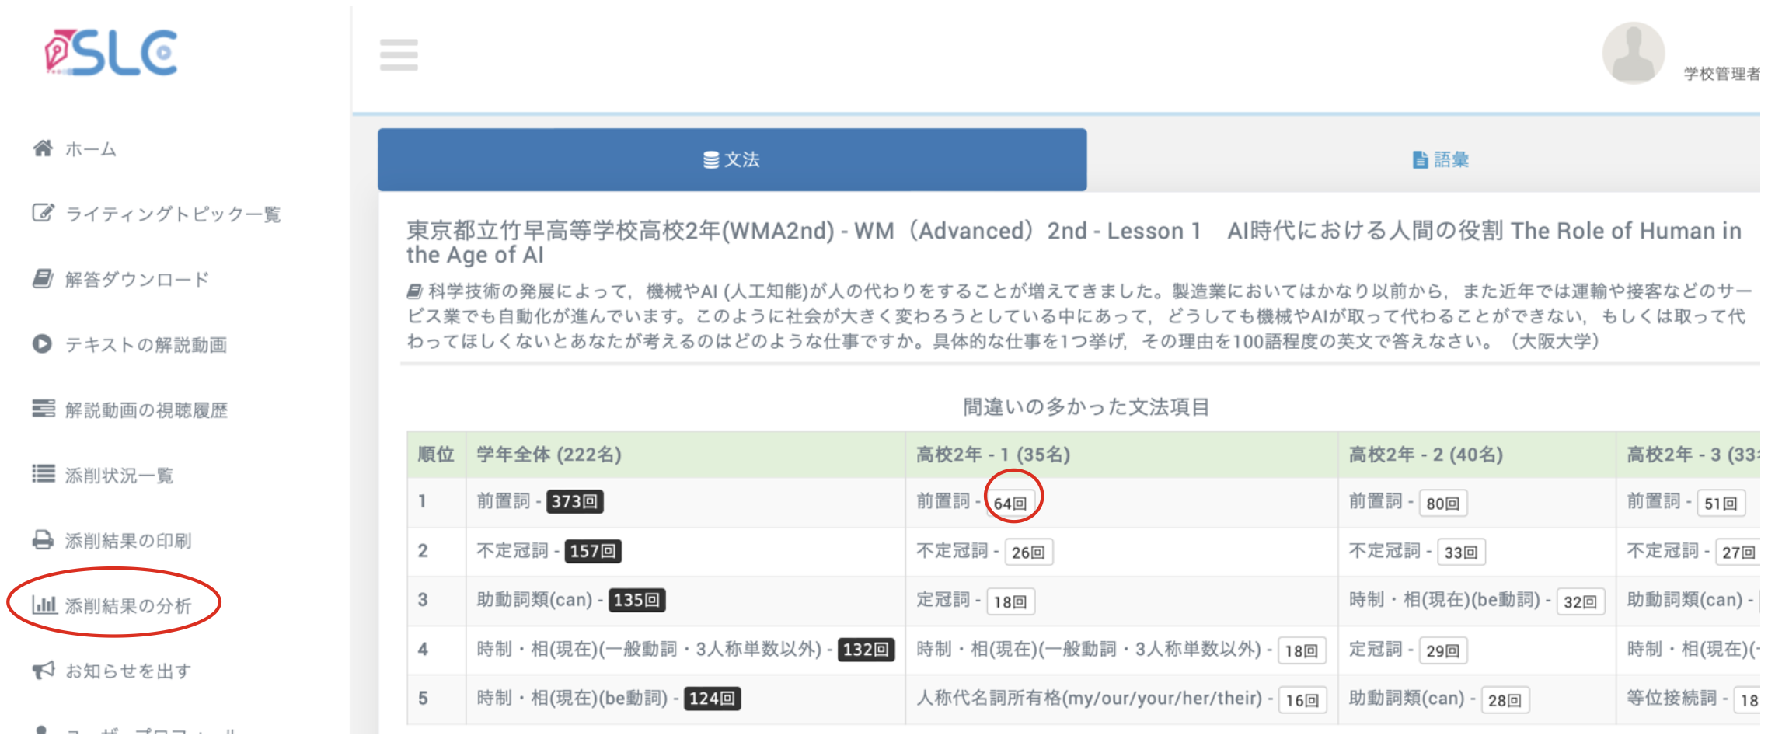Switch to the 文法 tab

[x=731, y=160]
